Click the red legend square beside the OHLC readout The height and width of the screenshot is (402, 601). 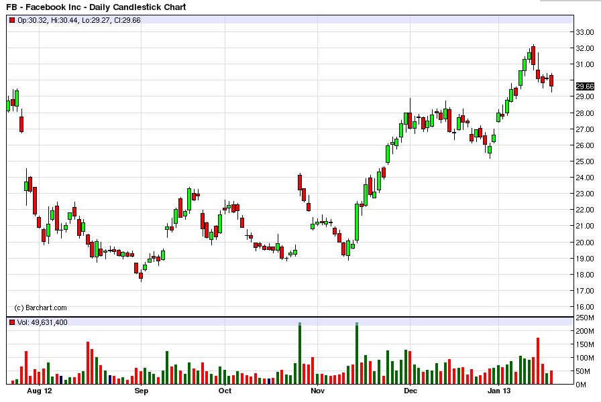12,20
